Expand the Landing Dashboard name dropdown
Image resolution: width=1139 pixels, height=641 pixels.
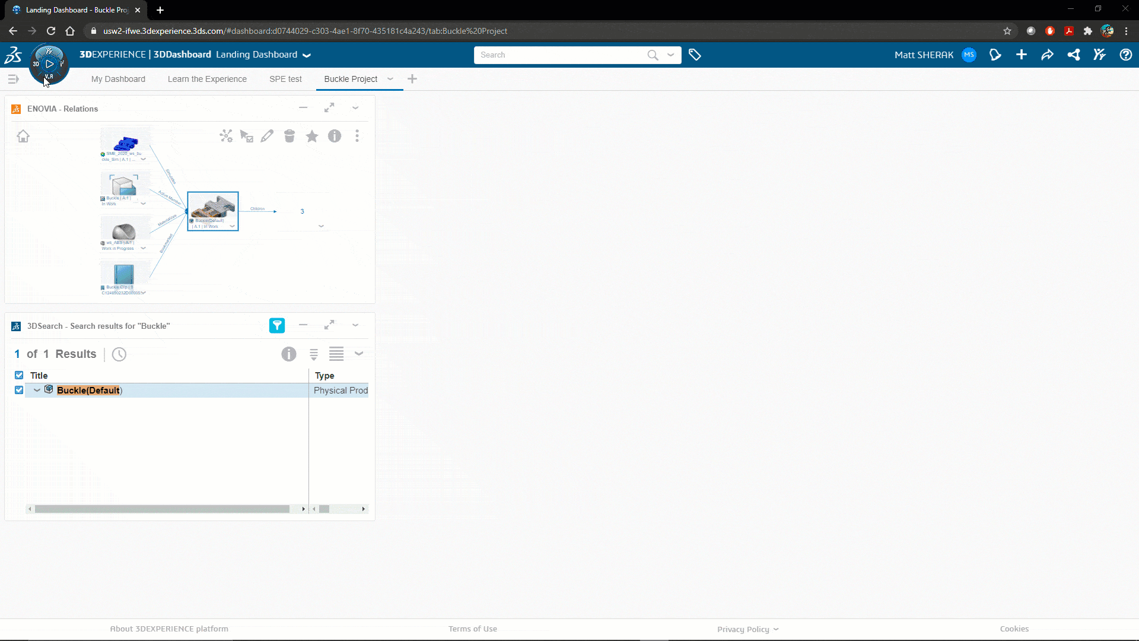tap(307, 55)
